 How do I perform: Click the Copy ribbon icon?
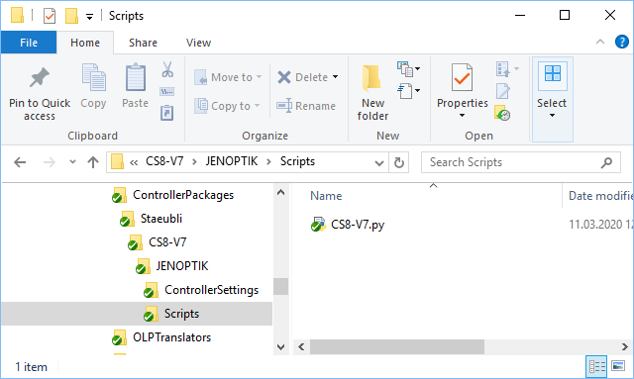tap(94, 77)
